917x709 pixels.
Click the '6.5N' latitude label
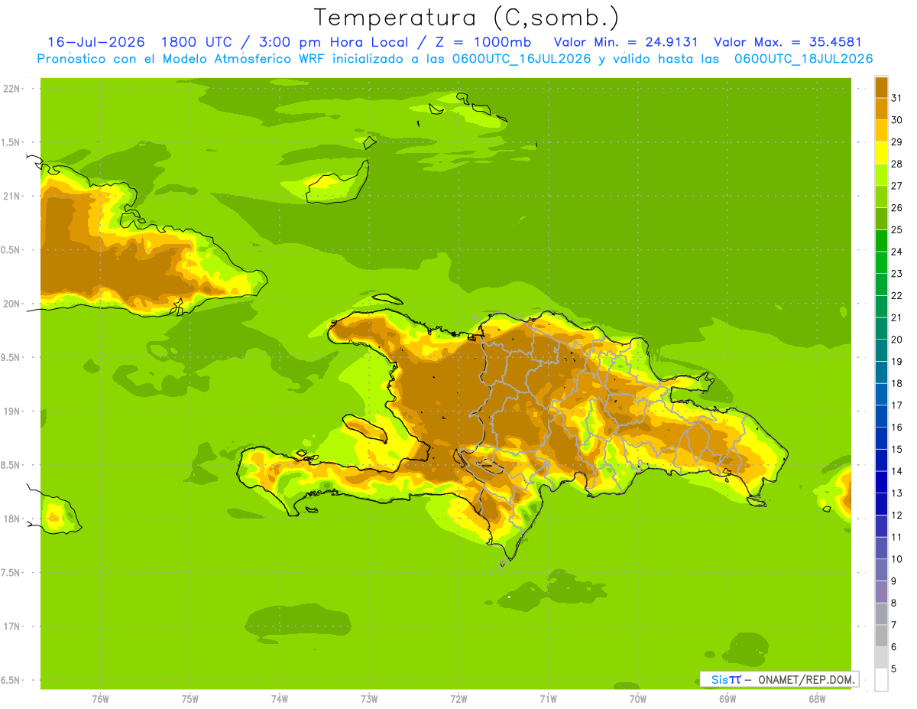pos(11,680)
